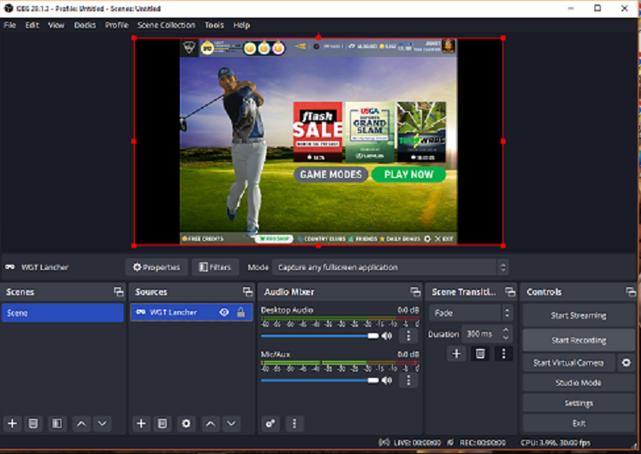
Task: Pop out the Audio Mixer dock
Action: [416, 292]
